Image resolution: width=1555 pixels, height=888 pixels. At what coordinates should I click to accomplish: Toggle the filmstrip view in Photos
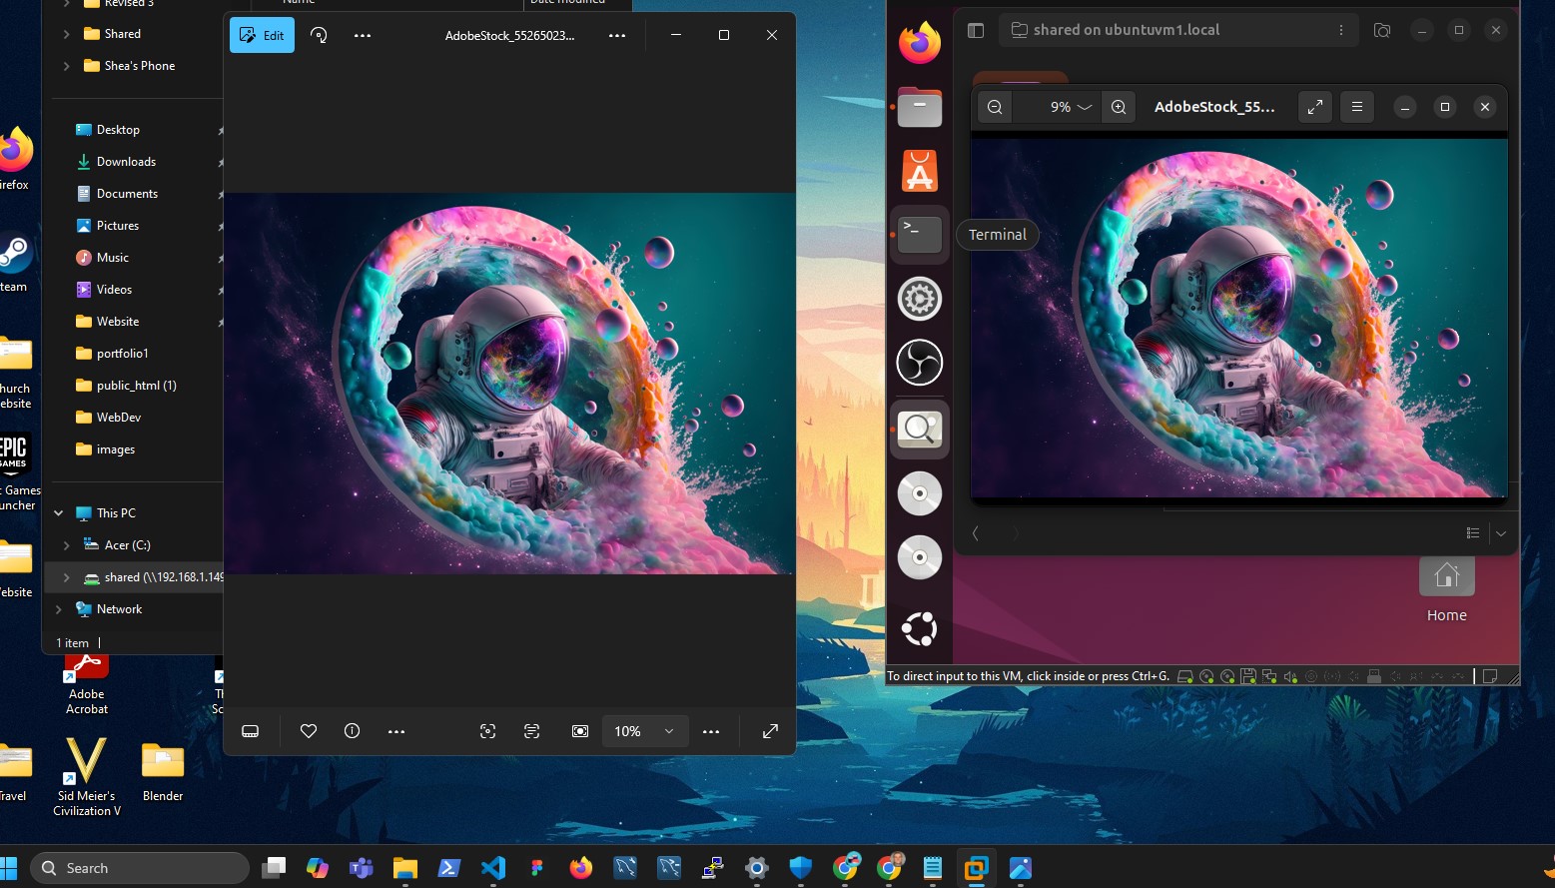tap(251, 731)
